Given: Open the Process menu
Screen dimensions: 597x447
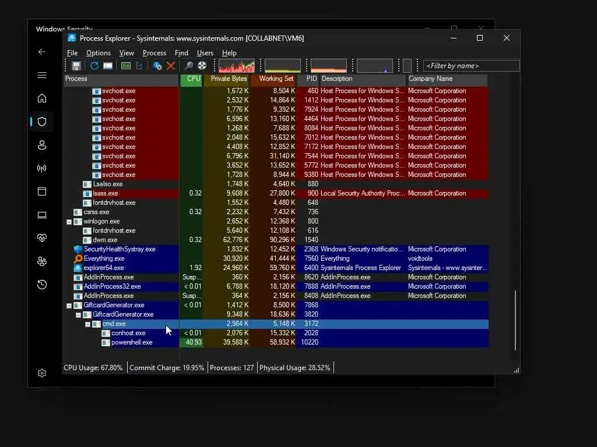Looking at the screenshot, I should (154, 53).
